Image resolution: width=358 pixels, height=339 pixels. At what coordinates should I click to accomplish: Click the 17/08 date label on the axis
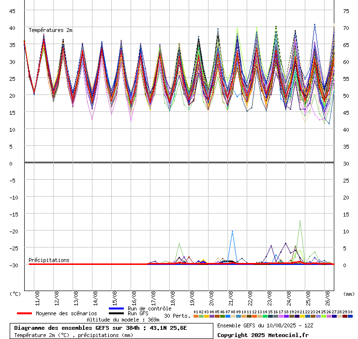click(153, 298)
